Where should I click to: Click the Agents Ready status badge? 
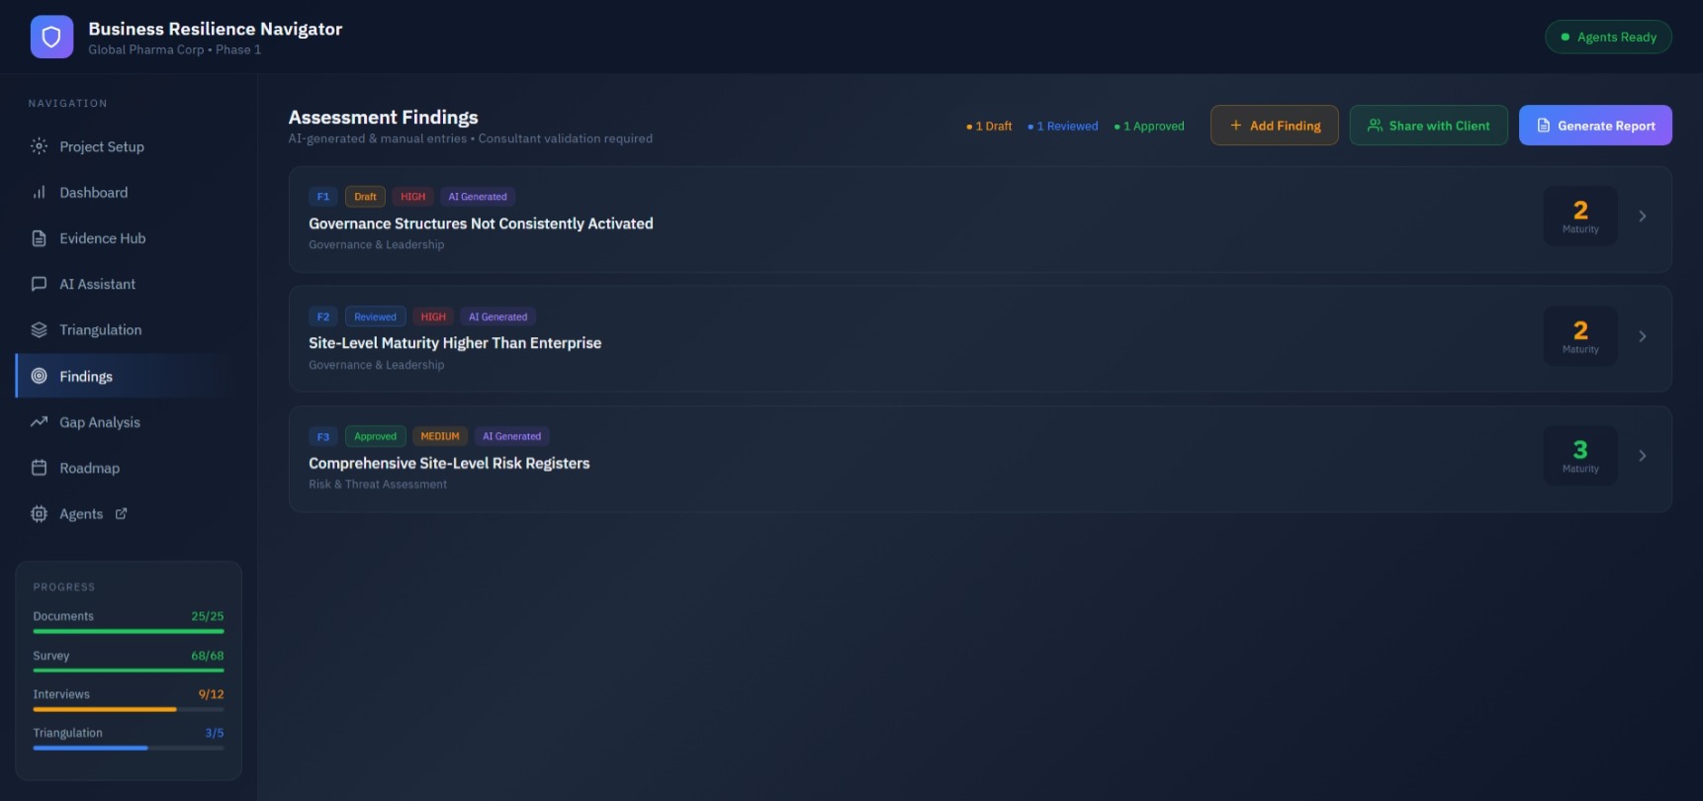point(1608,38)
